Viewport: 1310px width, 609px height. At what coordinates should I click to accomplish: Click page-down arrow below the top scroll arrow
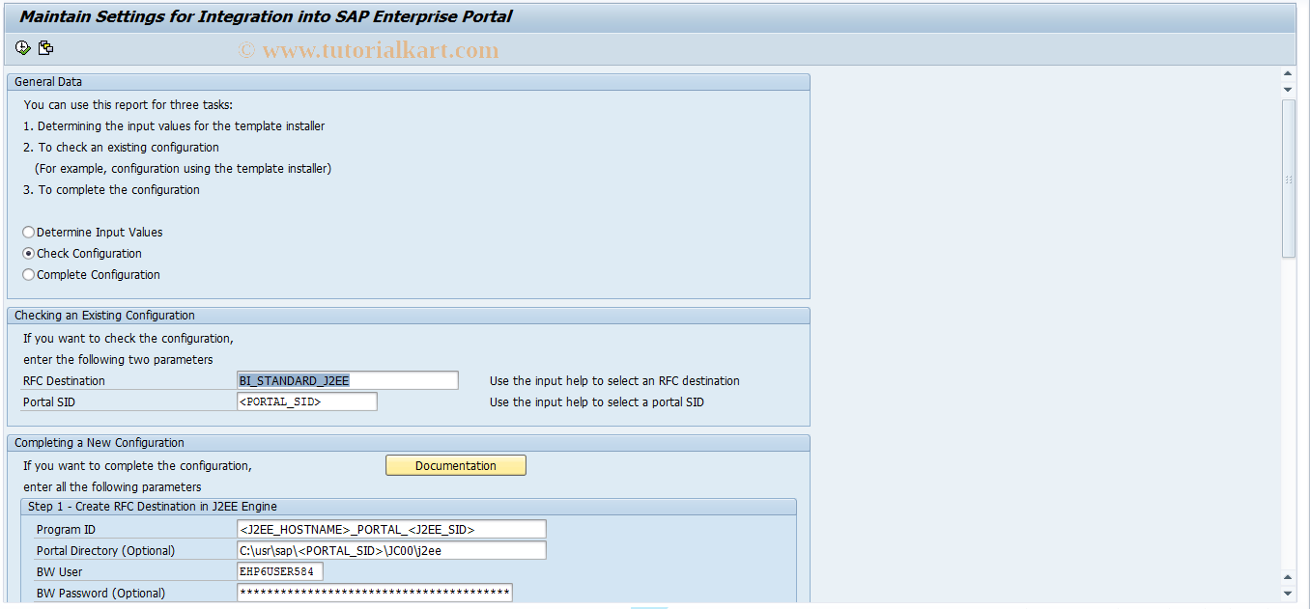(1288, 89)
